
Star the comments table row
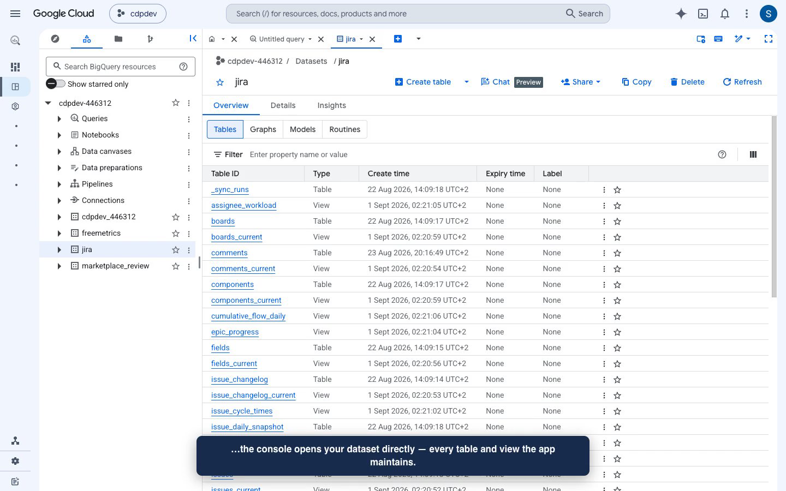617,253
